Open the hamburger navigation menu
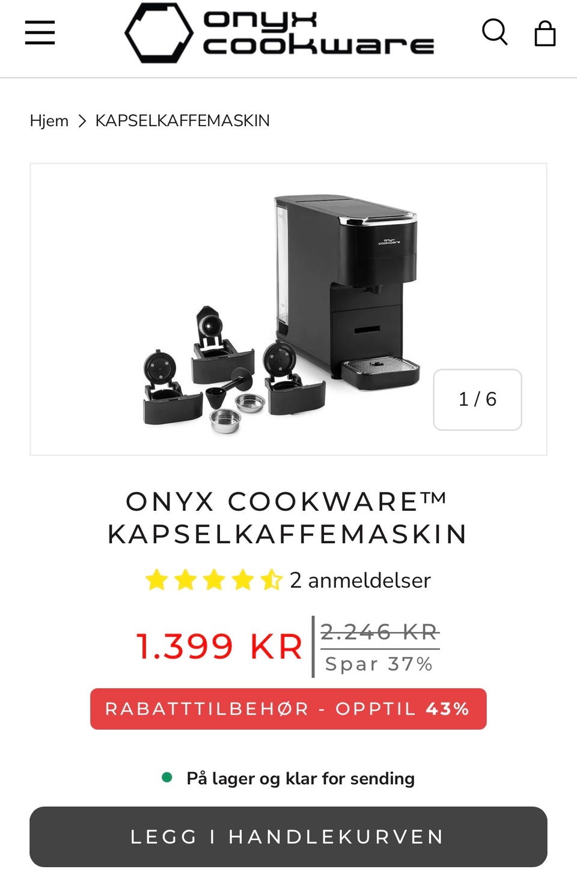This screenshot has width=577, height=881. 40,32
